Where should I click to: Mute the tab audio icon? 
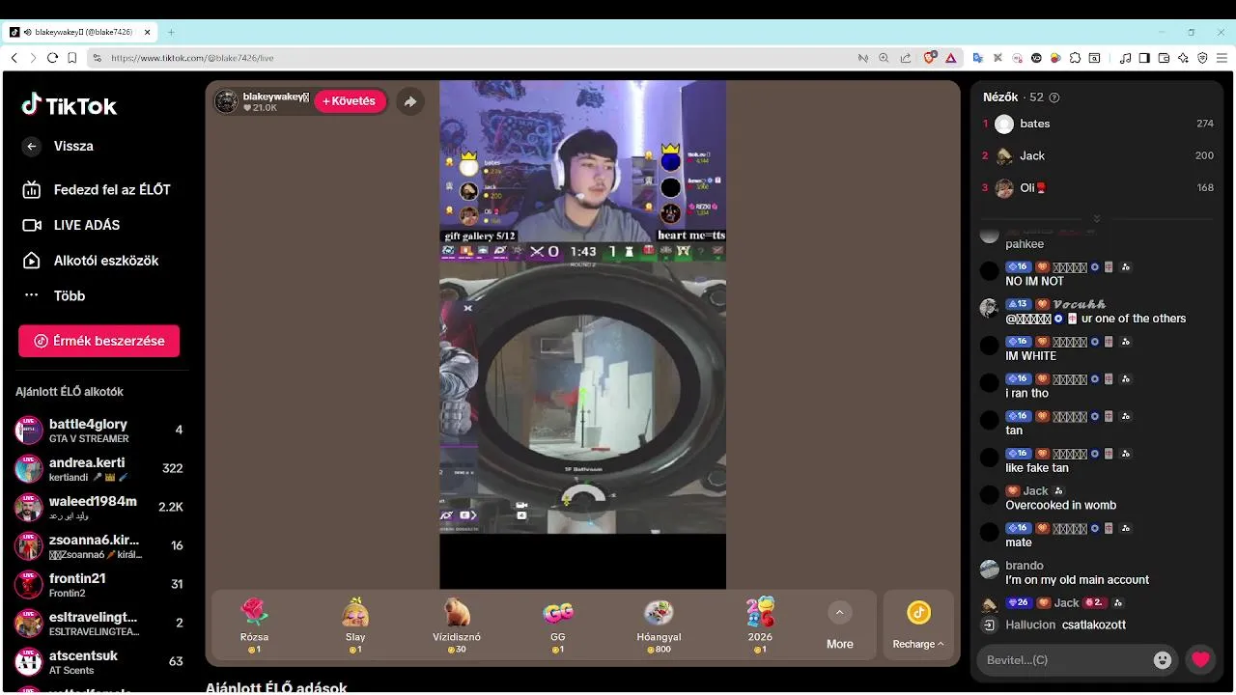pos(28,32)
